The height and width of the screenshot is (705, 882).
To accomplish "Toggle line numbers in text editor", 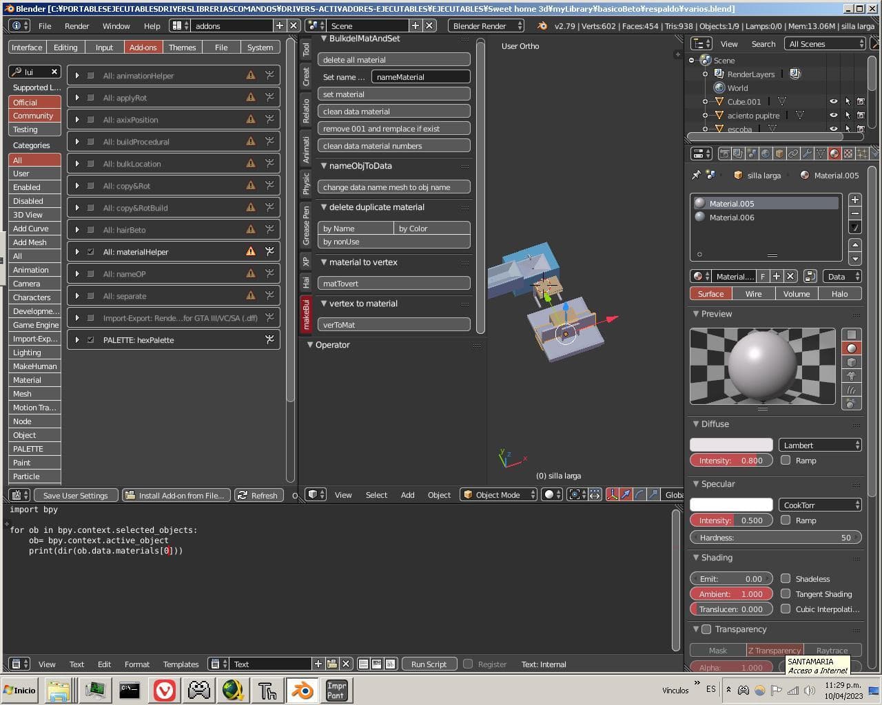I will coord(363,664).
